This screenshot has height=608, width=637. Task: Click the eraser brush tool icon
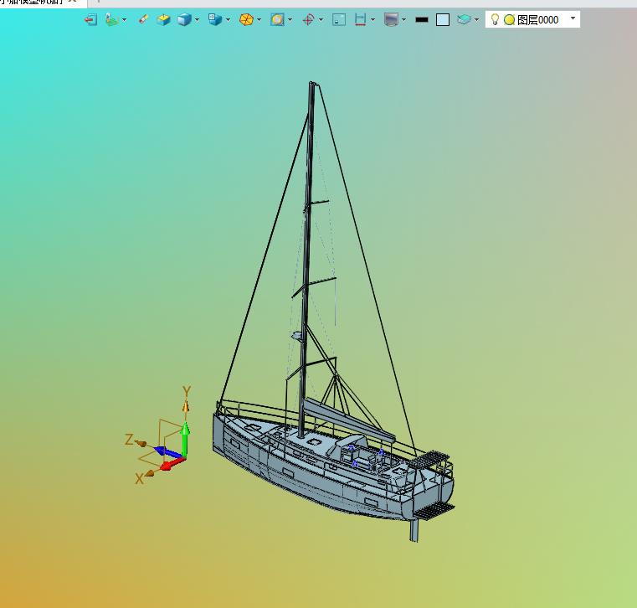pos(143,19)
